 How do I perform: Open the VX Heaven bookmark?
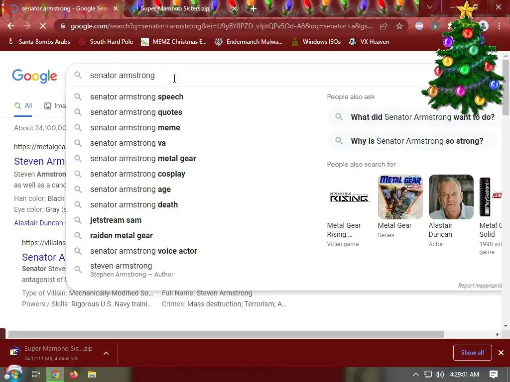(369, 42)
